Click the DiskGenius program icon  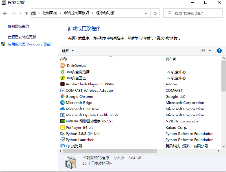coord(62,66)
